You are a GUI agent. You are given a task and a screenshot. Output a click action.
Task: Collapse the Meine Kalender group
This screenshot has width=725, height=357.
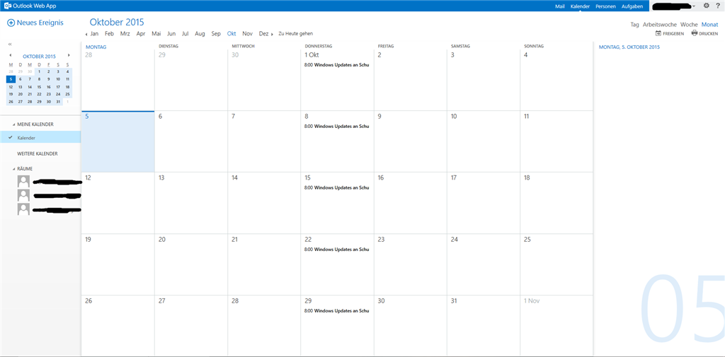pos(14,124)
